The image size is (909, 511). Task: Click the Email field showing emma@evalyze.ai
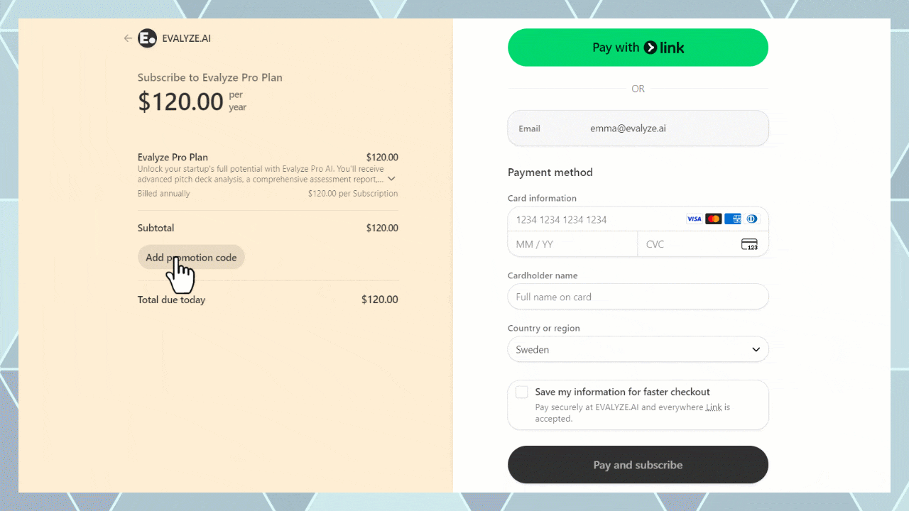click(638, 128)
